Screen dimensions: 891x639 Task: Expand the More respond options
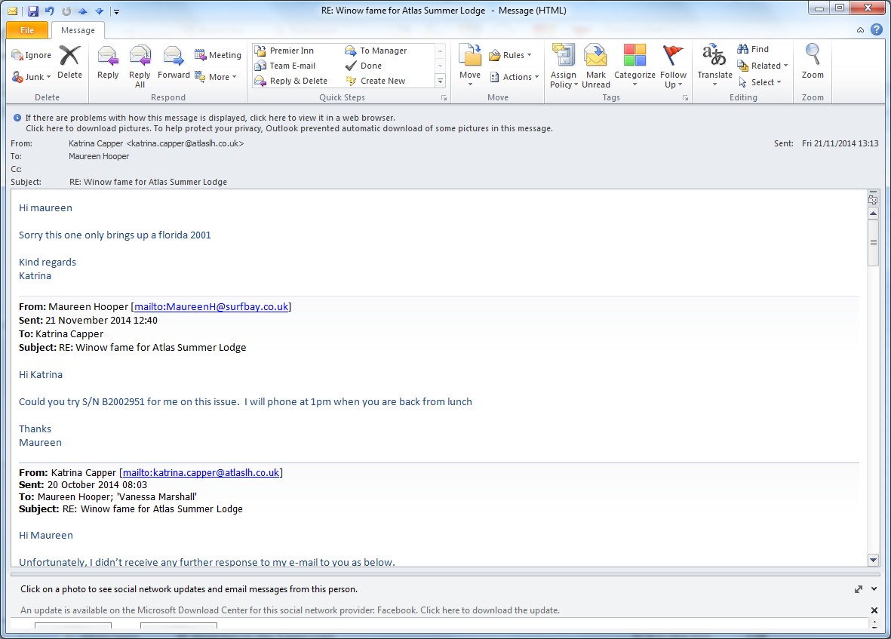pos(216,77)
